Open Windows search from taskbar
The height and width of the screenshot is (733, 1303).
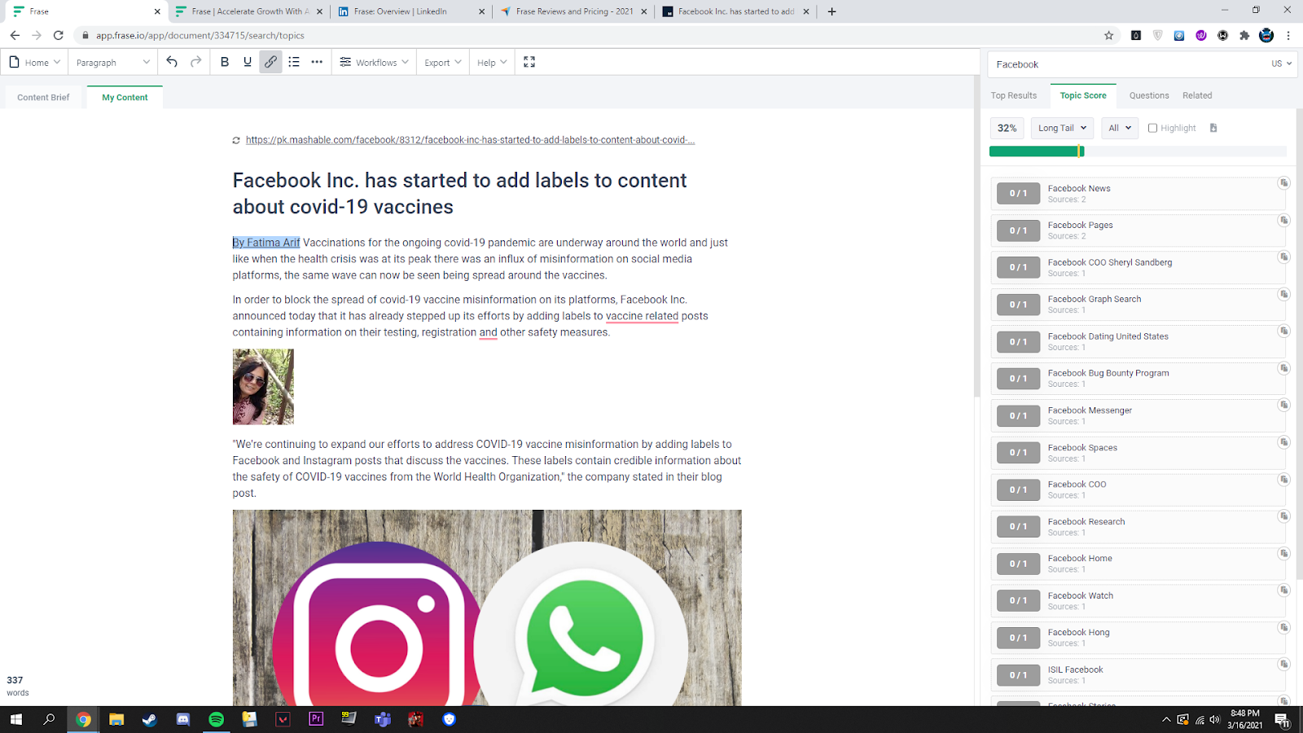click(50, 719)
